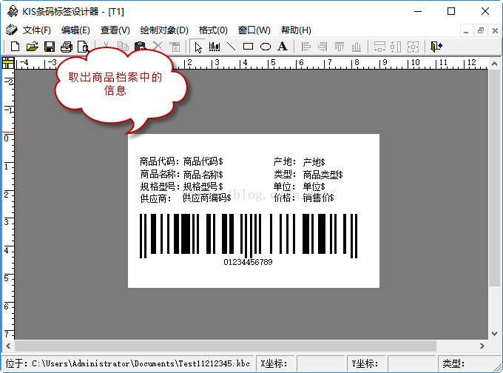Select the 产地$ field text
The height and width of the screenshot is (373, 503).
pyautogui.click(x=314, y=162)
